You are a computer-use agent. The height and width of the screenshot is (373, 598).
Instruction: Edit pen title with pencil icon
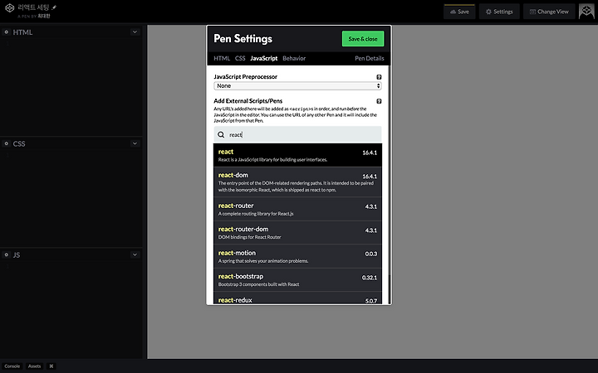pyautogui.click(x=54, y=7)
